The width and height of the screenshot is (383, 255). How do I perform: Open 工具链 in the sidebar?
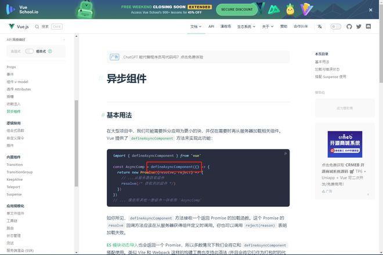[x=12, y=221]
